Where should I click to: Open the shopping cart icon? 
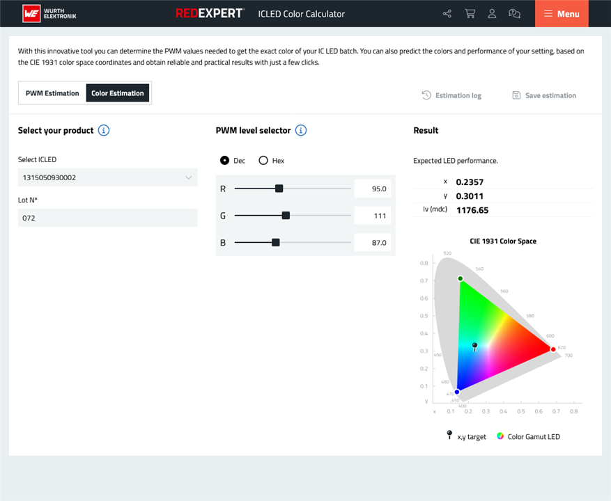click(x=470, y=14)
